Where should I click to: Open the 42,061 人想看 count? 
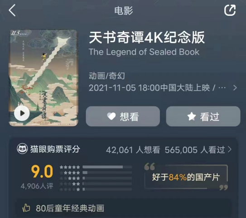tap(133, 150)
